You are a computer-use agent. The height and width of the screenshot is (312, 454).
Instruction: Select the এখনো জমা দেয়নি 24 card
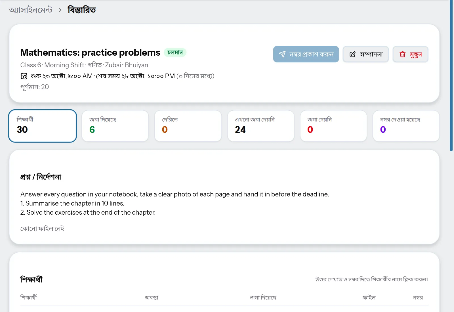[261, 126]
